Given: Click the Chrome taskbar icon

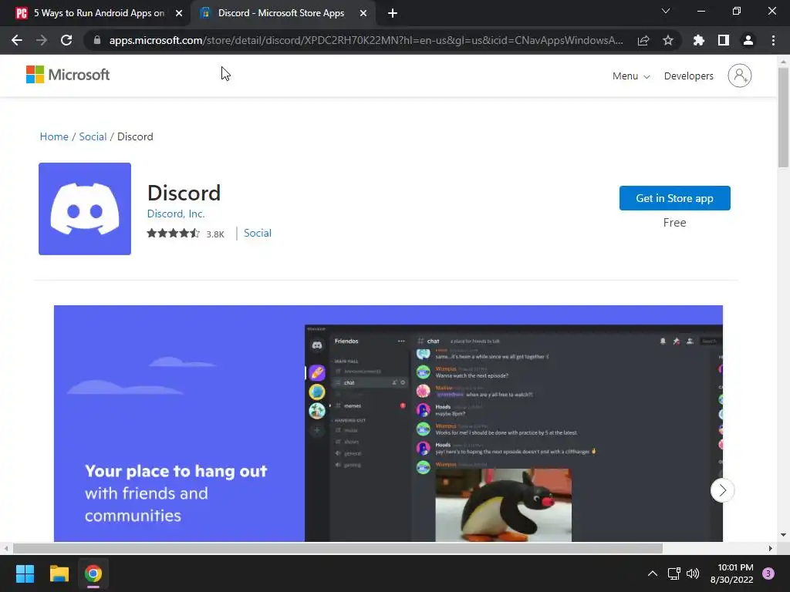Looking at the screenshot, I should pyautogui.click(x=93, y=573).
